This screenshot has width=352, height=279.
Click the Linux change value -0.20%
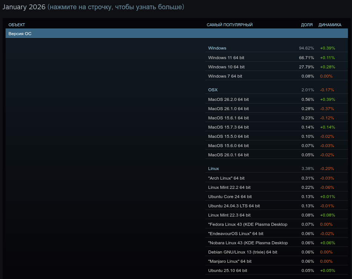click(x=327, y=169)
